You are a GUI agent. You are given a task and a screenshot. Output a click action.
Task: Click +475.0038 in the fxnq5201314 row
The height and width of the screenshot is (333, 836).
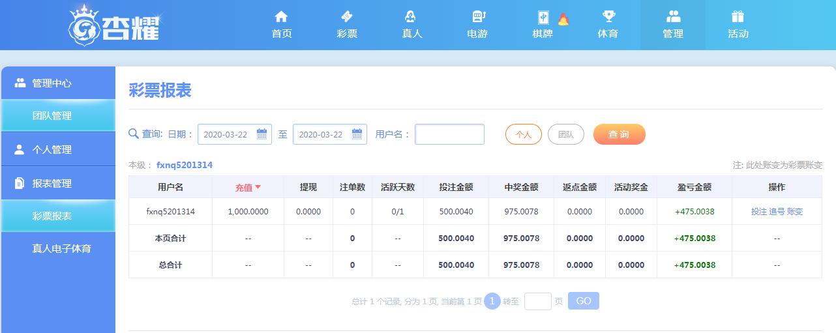coord(694,212)
